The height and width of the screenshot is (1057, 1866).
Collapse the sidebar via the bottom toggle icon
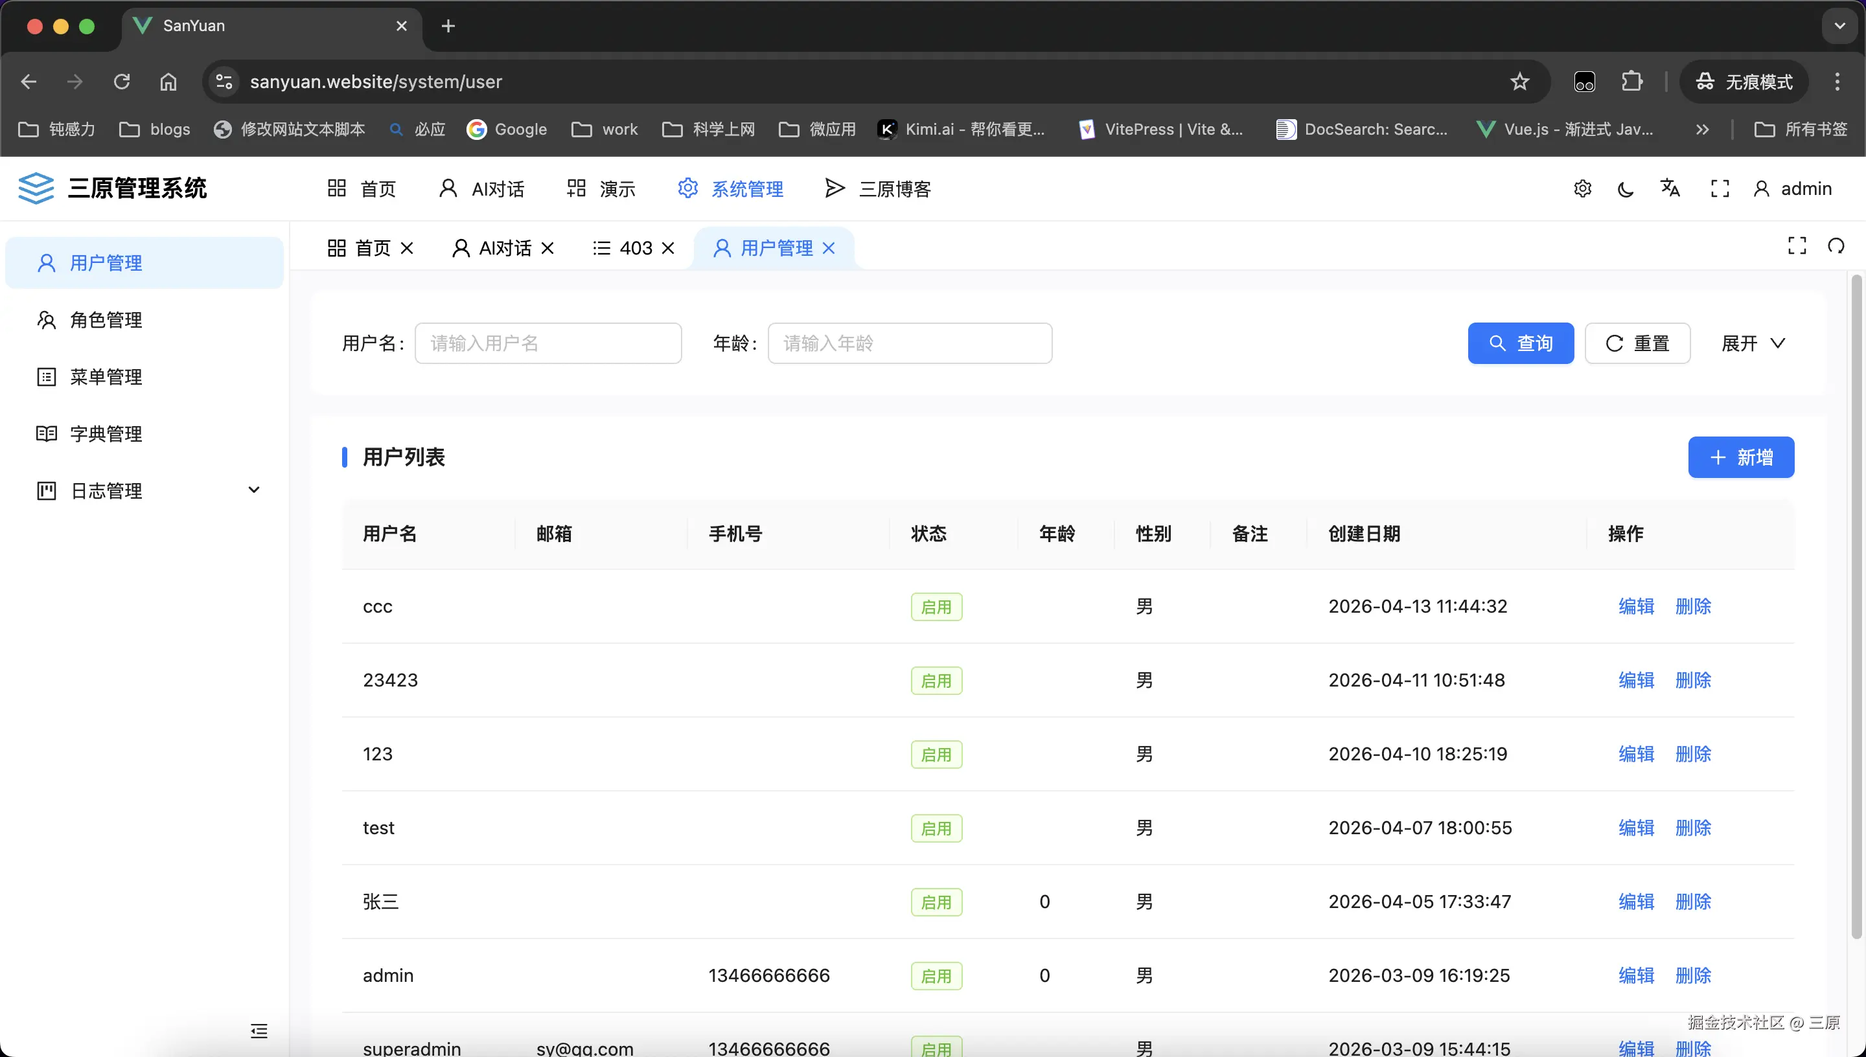259,1031
